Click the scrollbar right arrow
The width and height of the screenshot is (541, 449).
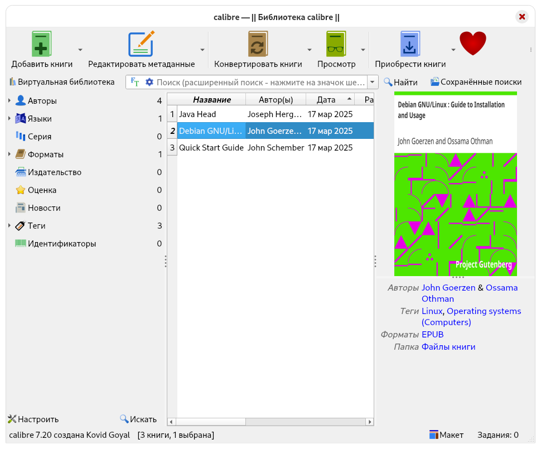370,421
